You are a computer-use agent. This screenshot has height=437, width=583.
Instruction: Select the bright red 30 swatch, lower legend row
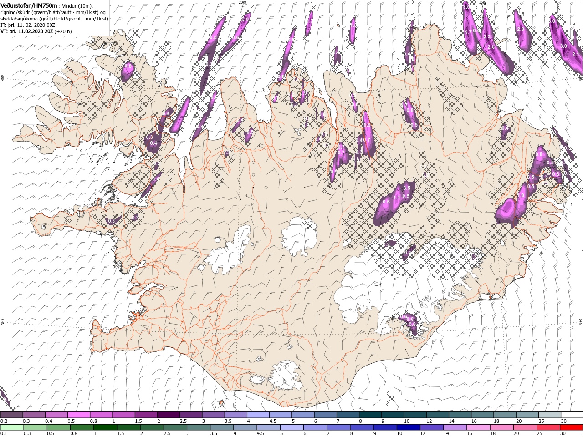pyautogui.click(x=571, y=427)
